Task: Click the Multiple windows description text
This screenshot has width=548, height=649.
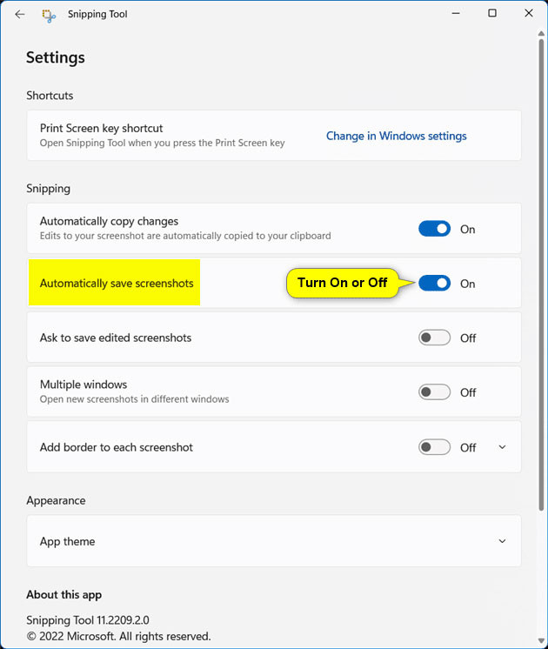Action: (x=134, y=399)
